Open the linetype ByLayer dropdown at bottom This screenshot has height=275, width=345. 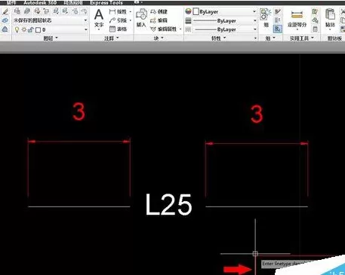[224, 29]
